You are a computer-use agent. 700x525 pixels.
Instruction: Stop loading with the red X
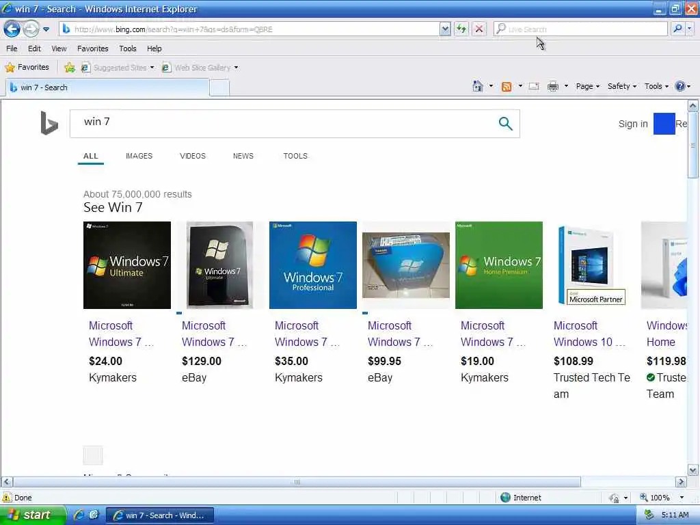[479, 29]
